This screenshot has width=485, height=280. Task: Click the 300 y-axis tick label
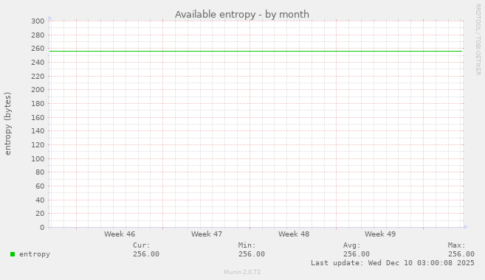[38, 21]
